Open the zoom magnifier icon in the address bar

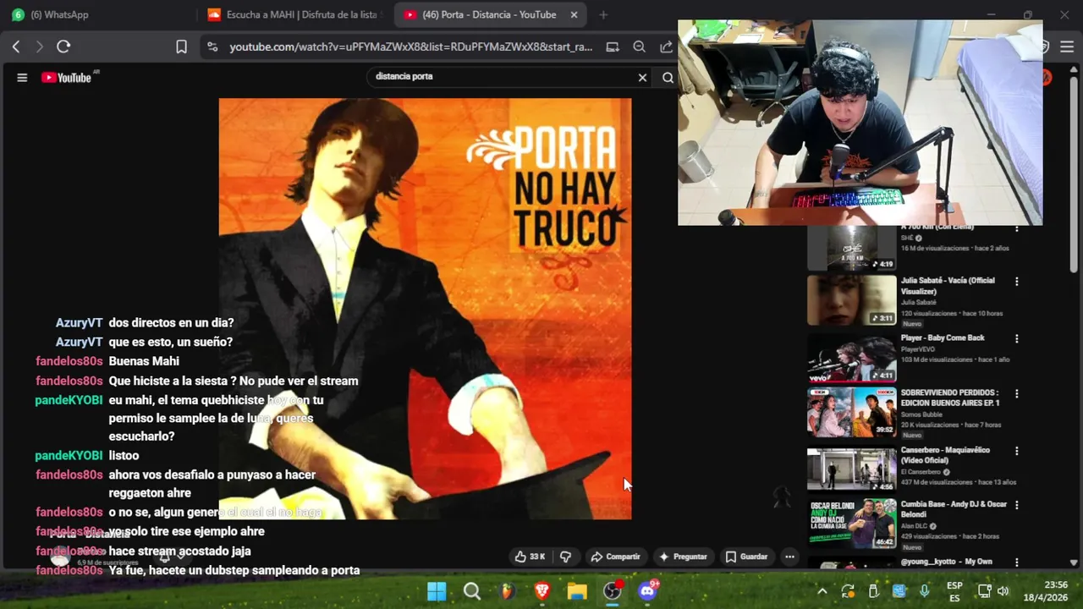click(x=640, y=47)
